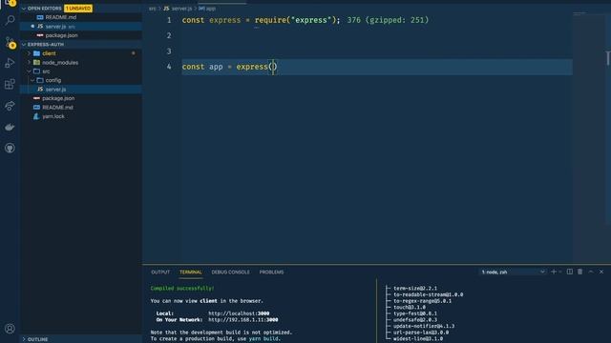This screenshot has height=343, width=611.
Task: Open the http://localhost:3000 link in terminal
Action: point(239,313)
